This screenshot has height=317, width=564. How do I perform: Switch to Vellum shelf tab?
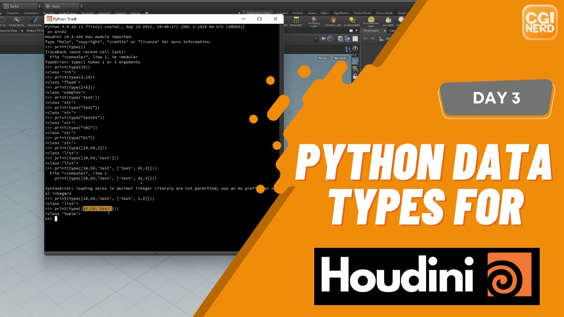click(325, 13)
